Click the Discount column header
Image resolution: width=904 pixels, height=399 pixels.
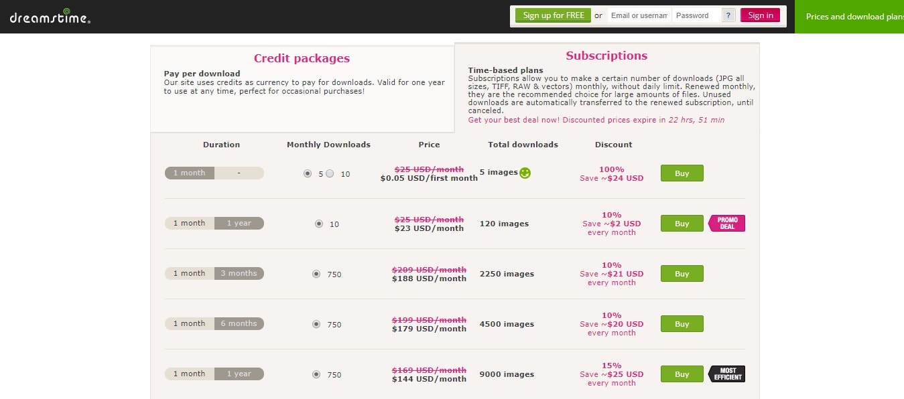coord(613,145)
